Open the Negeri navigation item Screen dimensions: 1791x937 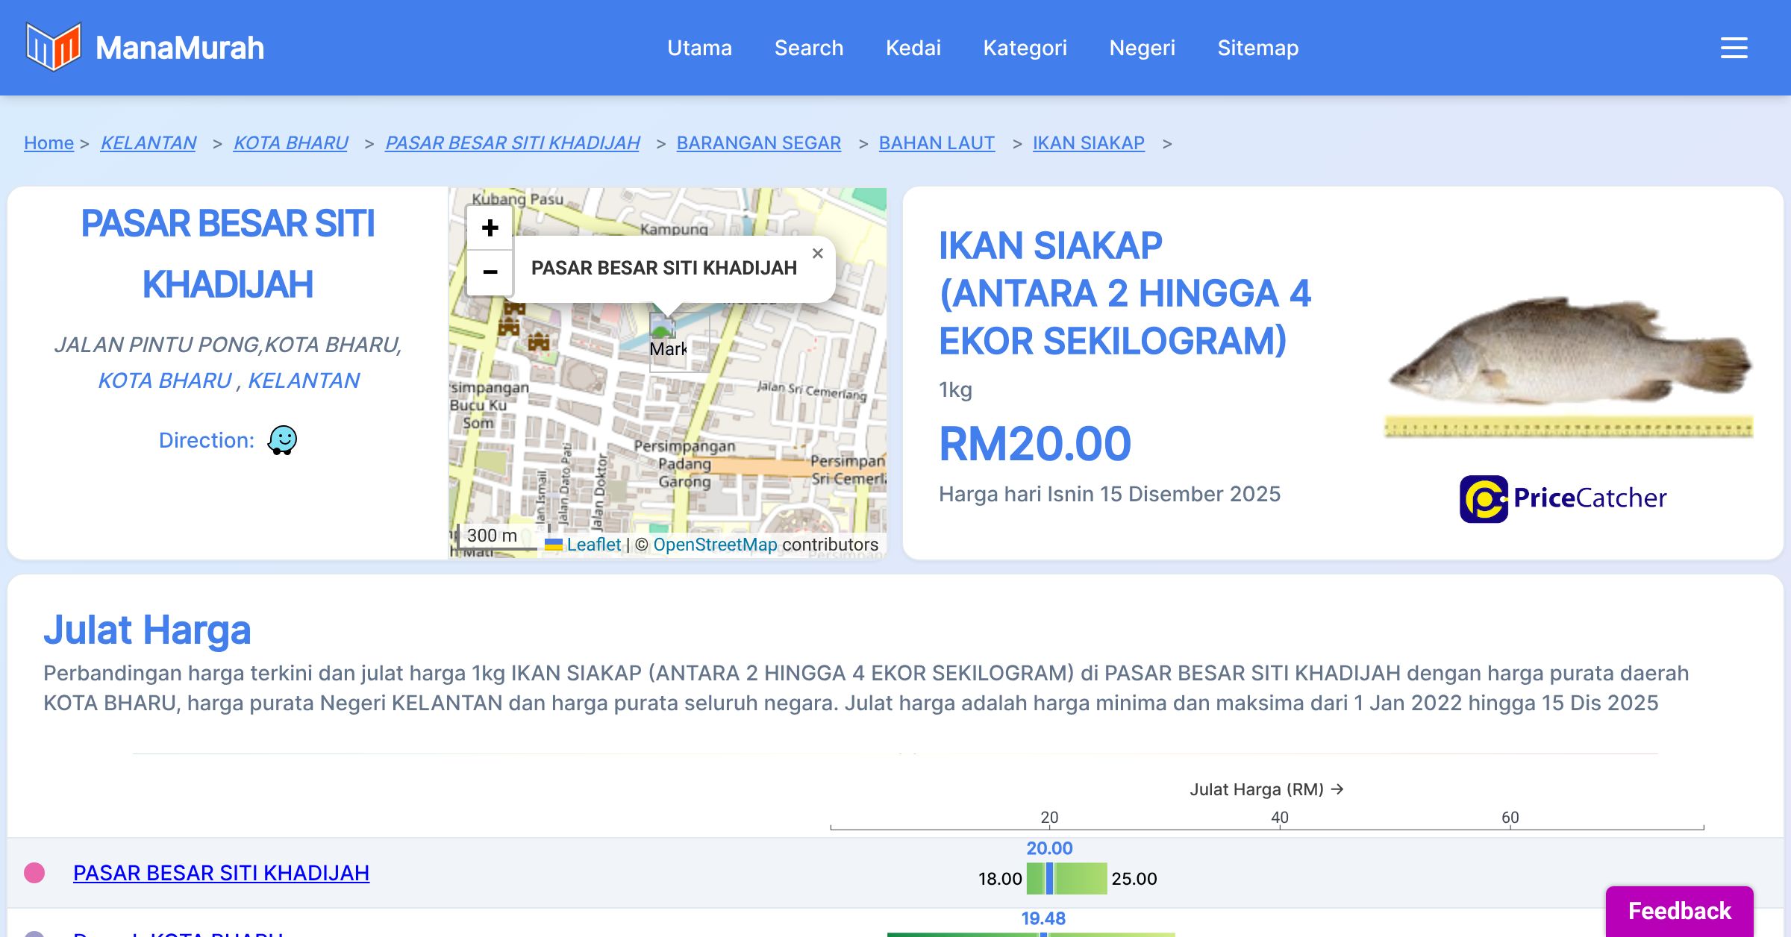pos(1142,48)
